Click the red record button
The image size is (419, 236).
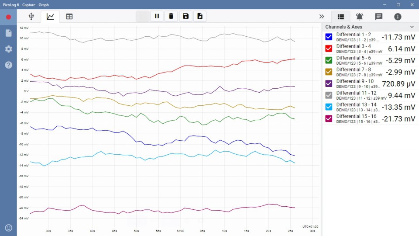(x=8, y=17)
